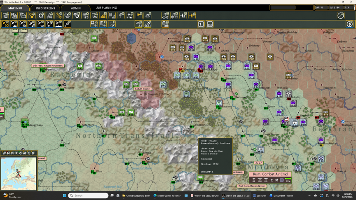Toggle the stopwatch-with-explosion overlay icon
Screen dimensions: 356x200
tap(59, 16)
